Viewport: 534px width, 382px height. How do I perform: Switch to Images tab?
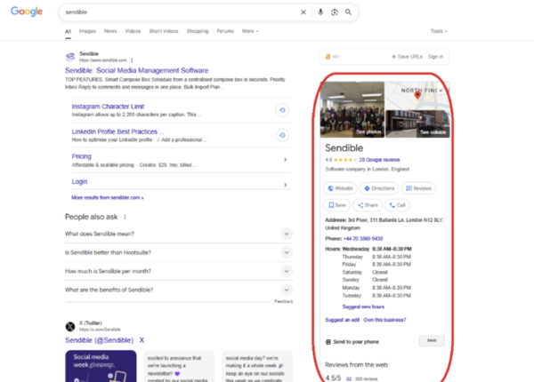87,31
